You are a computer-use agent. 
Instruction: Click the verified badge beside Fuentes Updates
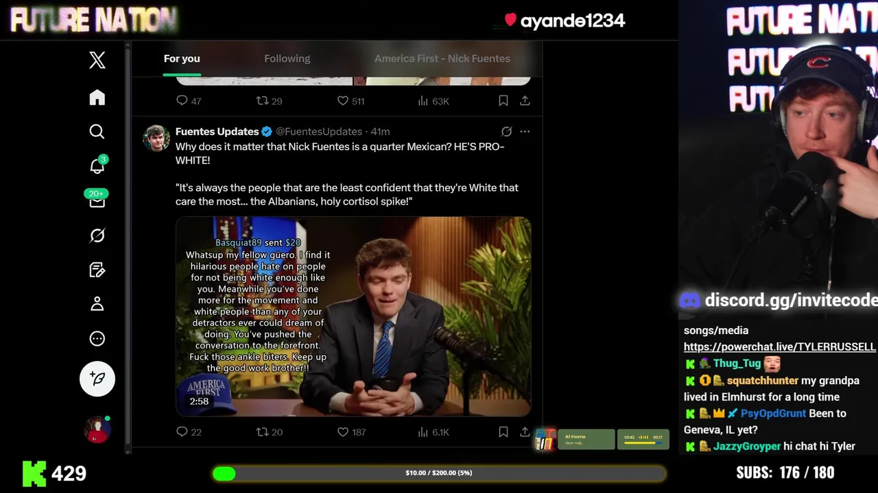(267, 131)
